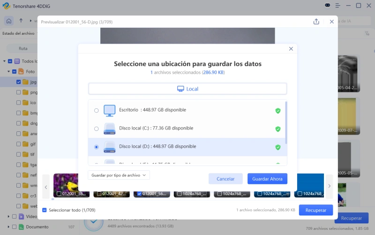Viewport: 375px width, 235px height.
Task: Click the Foto category icon in the tree
Action: click(x=21, y=71)
